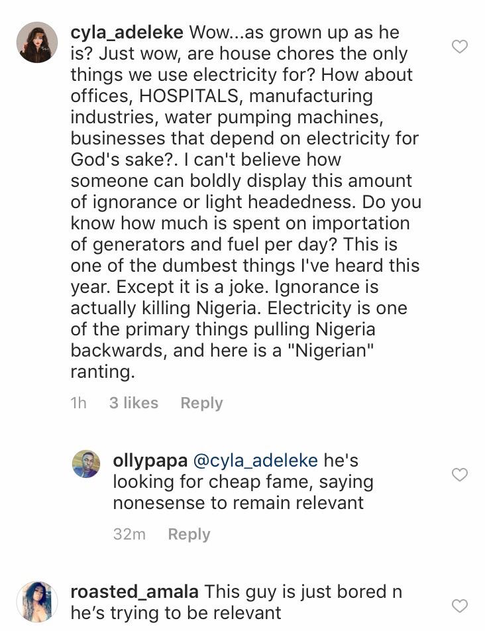Reply to ollypapa's comment

click(x=189, y=534)
